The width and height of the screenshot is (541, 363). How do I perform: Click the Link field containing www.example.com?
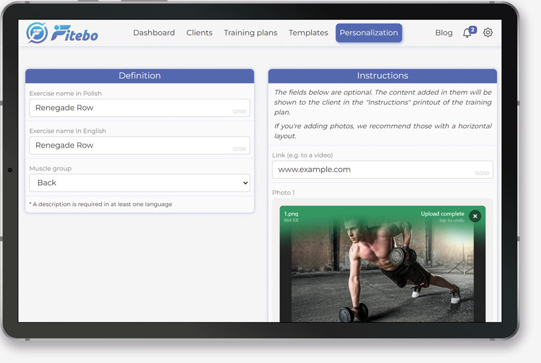382,169
